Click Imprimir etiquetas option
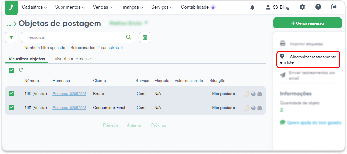This screenshot has width=347, height=154. (306, 44)
